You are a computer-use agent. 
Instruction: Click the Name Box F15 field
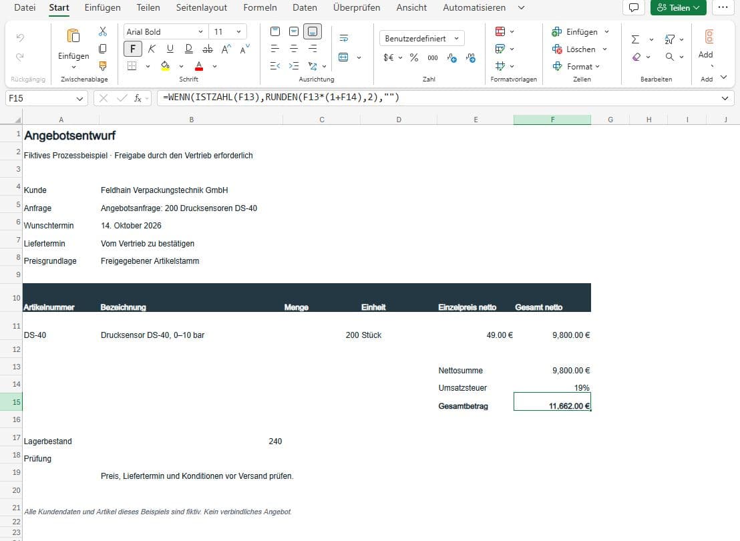46,98
